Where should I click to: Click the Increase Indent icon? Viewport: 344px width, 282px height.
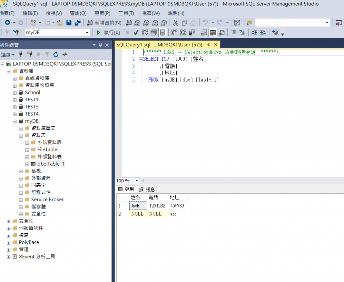pos(263,33)
